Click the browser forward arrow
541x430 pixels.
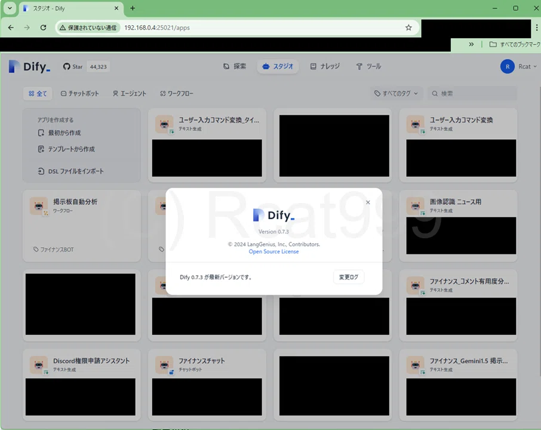pyautogui.click(x=27, y=27)
